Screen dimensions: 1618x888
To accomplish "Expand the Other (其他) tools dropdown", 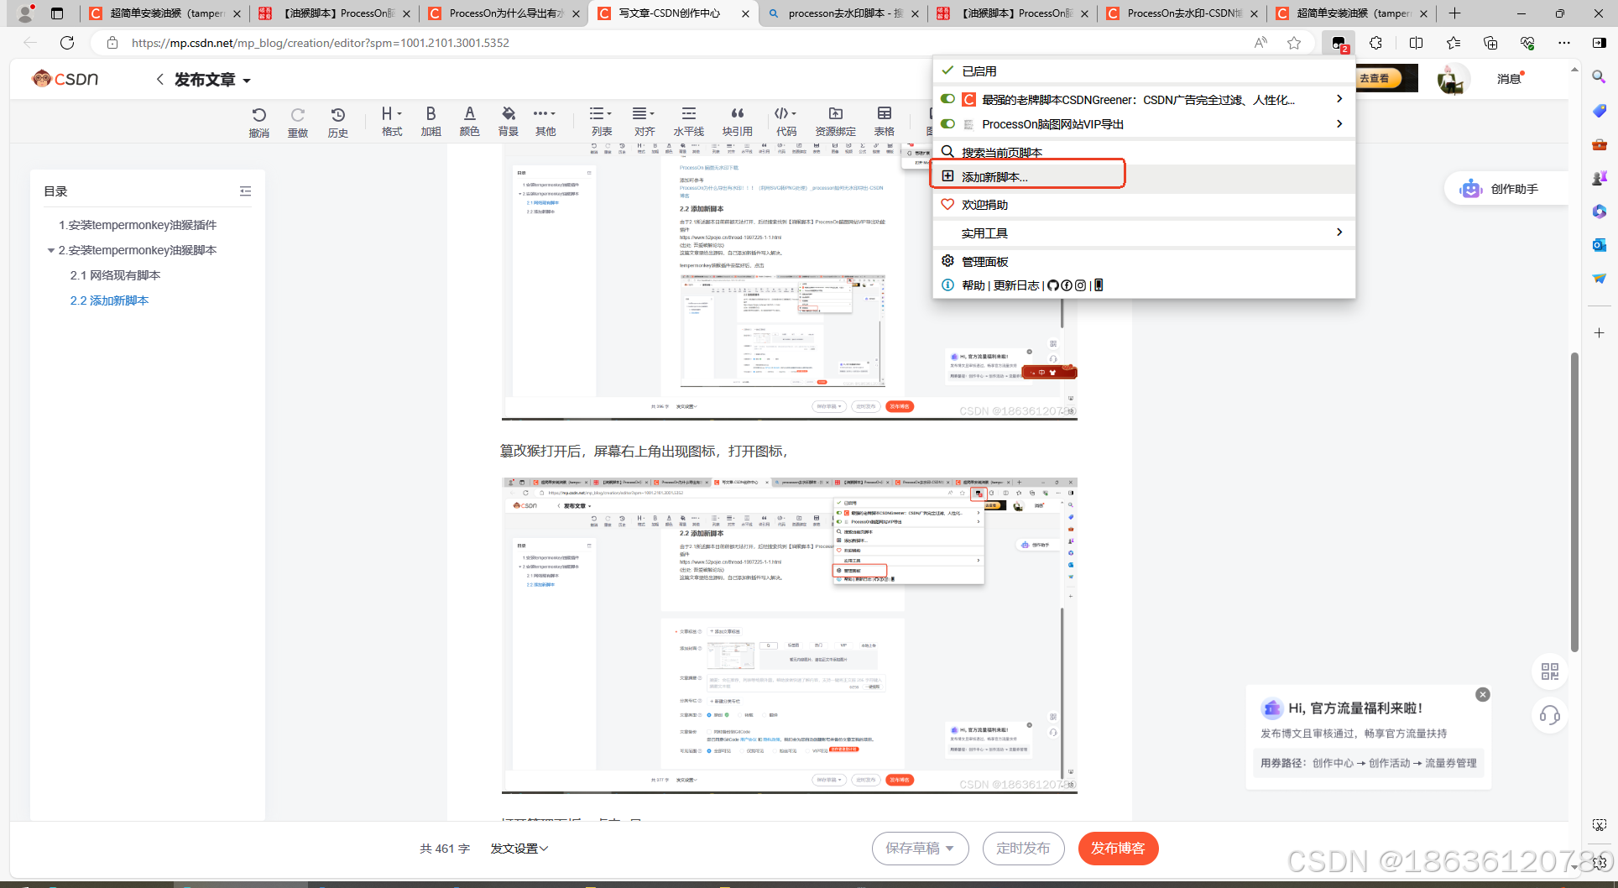I will pos(545,121).
